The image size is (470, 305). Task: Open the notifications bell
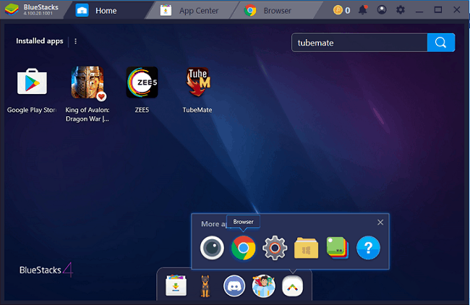(363, 10)
